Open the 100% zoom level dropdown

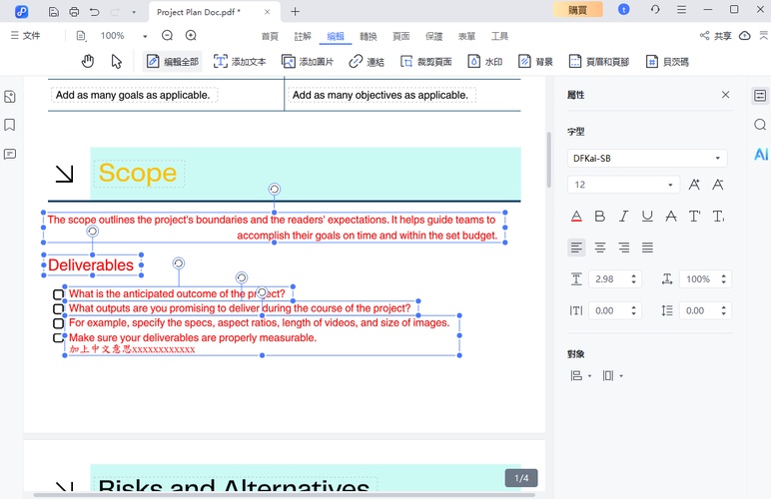tap(145, 36)
